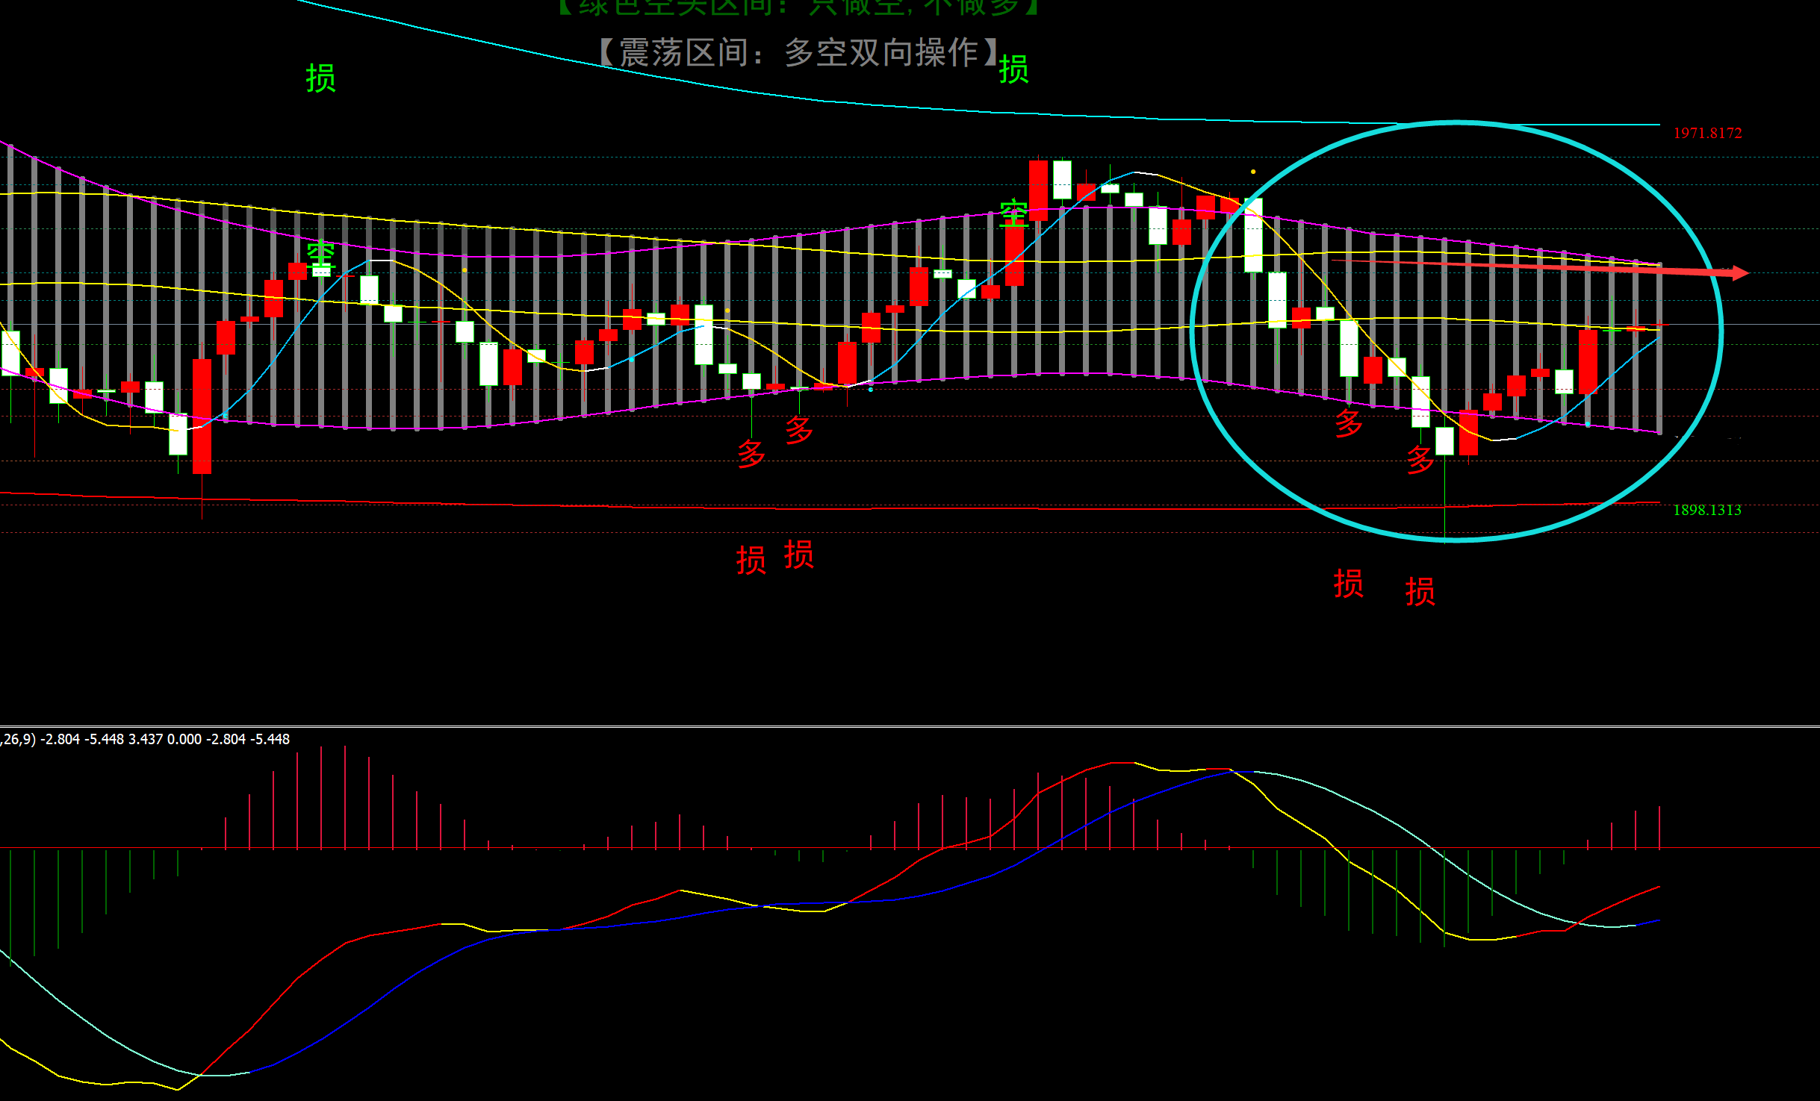Click the green 损 label at top left
Screen dimensions: 1820x1101
[x=320, y=78]
